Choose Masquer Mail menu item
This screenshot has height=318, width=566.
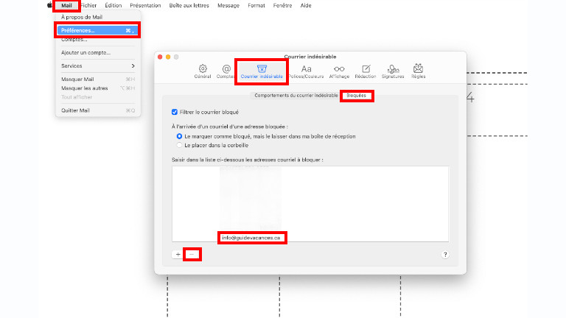97,79
